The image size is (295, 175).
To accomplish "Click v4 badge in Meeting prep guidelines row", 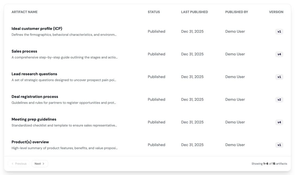I will [x=279, y=122].
